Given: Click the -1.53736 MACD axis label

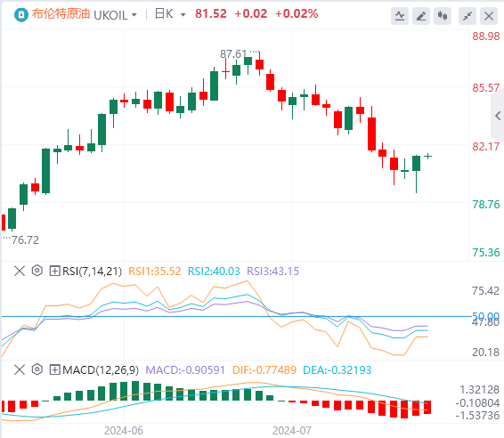Looking at the screenshot, I should pos(477,416).
